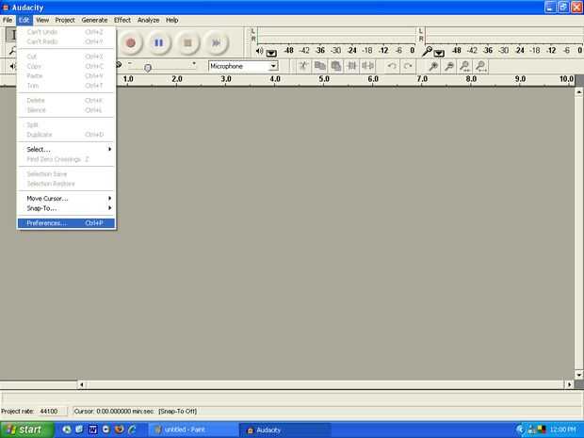
Task: Open the Generate menu
Action: pyautogui.click(x=94, y=20)
